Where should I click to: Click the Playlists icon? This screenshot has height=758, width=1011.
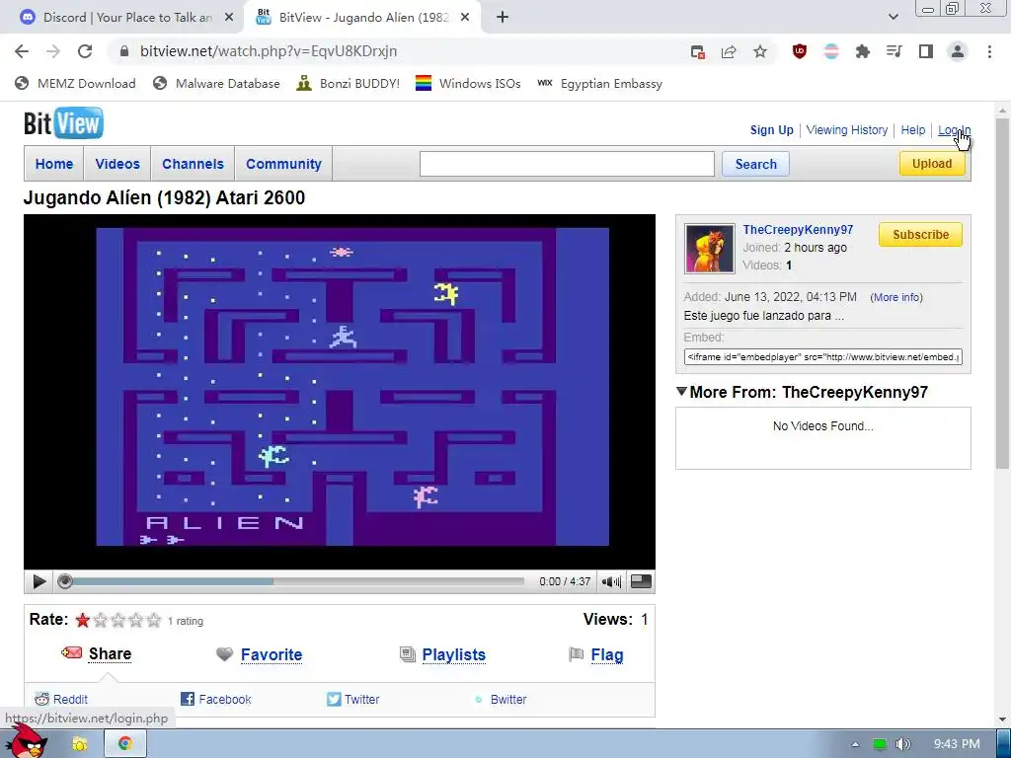click(x=408, y=654)
